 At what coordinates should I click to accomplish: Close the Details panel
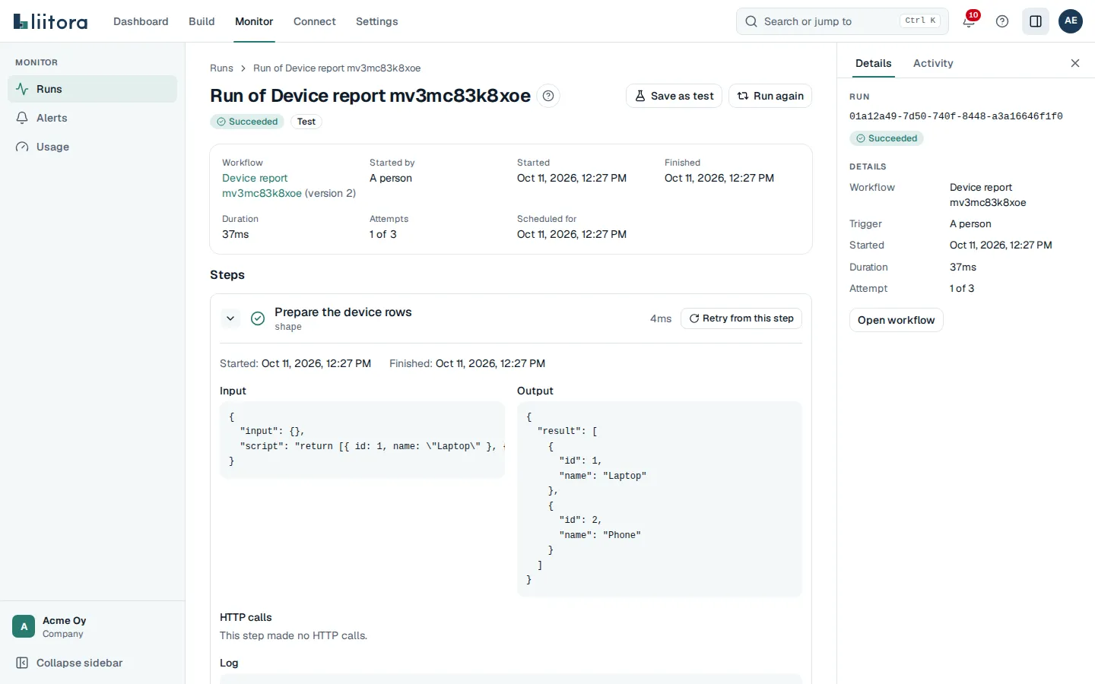1075,63
